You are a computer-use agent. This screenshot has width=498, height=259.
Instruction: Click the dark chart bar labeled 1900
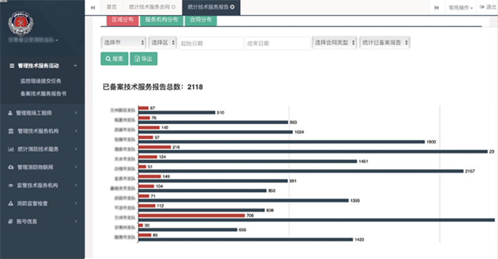point(282,142)
